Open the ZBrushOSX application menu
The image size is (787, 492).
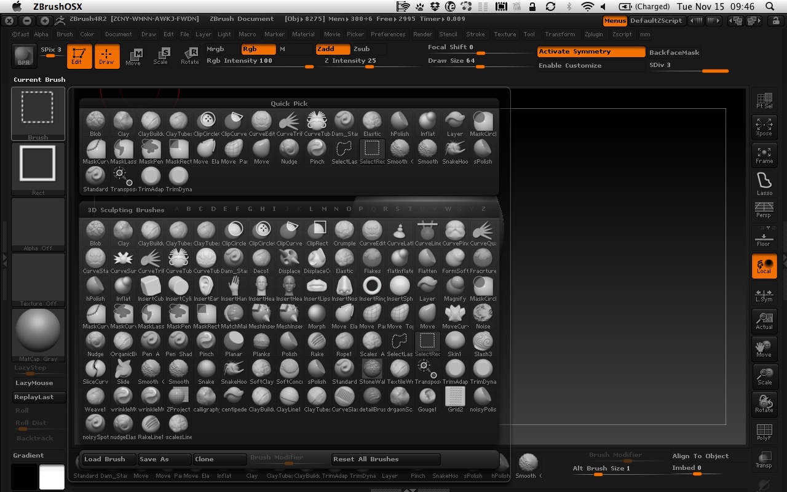click(57, 6)
